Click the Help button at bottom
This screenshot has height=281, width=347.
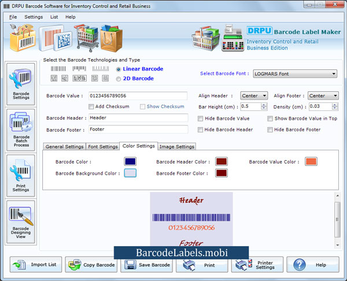pos(313,264)
